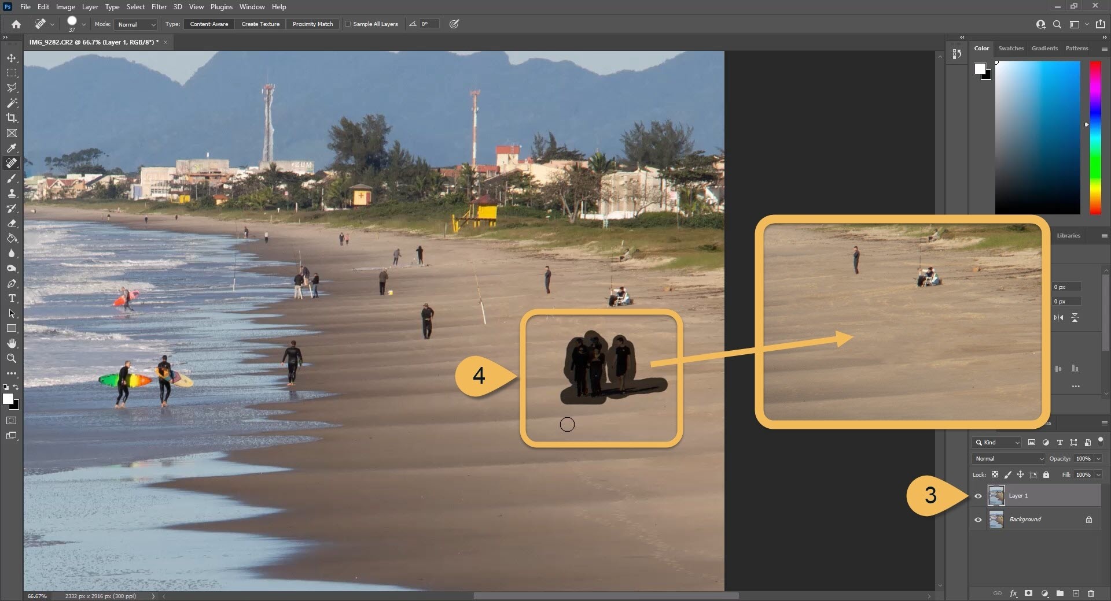Open the Search icon at top right
The height and width of the screenshot is (601, 1111).
coord(1057,24)
